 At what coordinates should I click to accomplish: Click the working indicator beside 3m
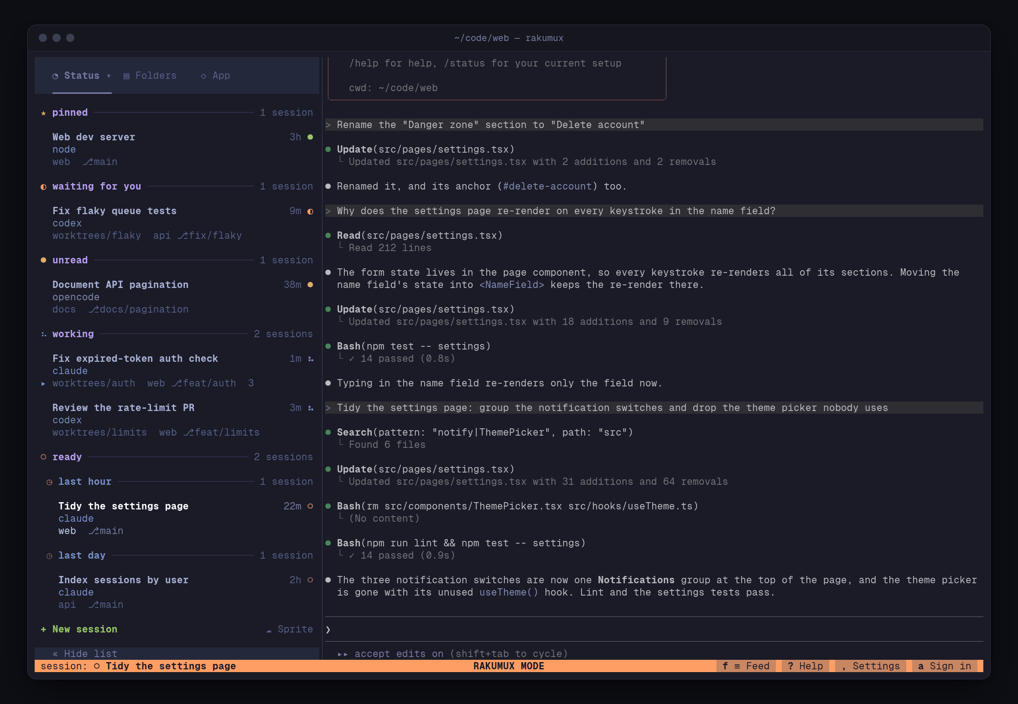[311, 408]
